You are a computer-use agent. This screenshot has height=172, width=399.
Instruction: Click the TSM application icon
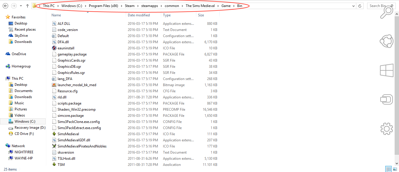[x=54, y=165]
